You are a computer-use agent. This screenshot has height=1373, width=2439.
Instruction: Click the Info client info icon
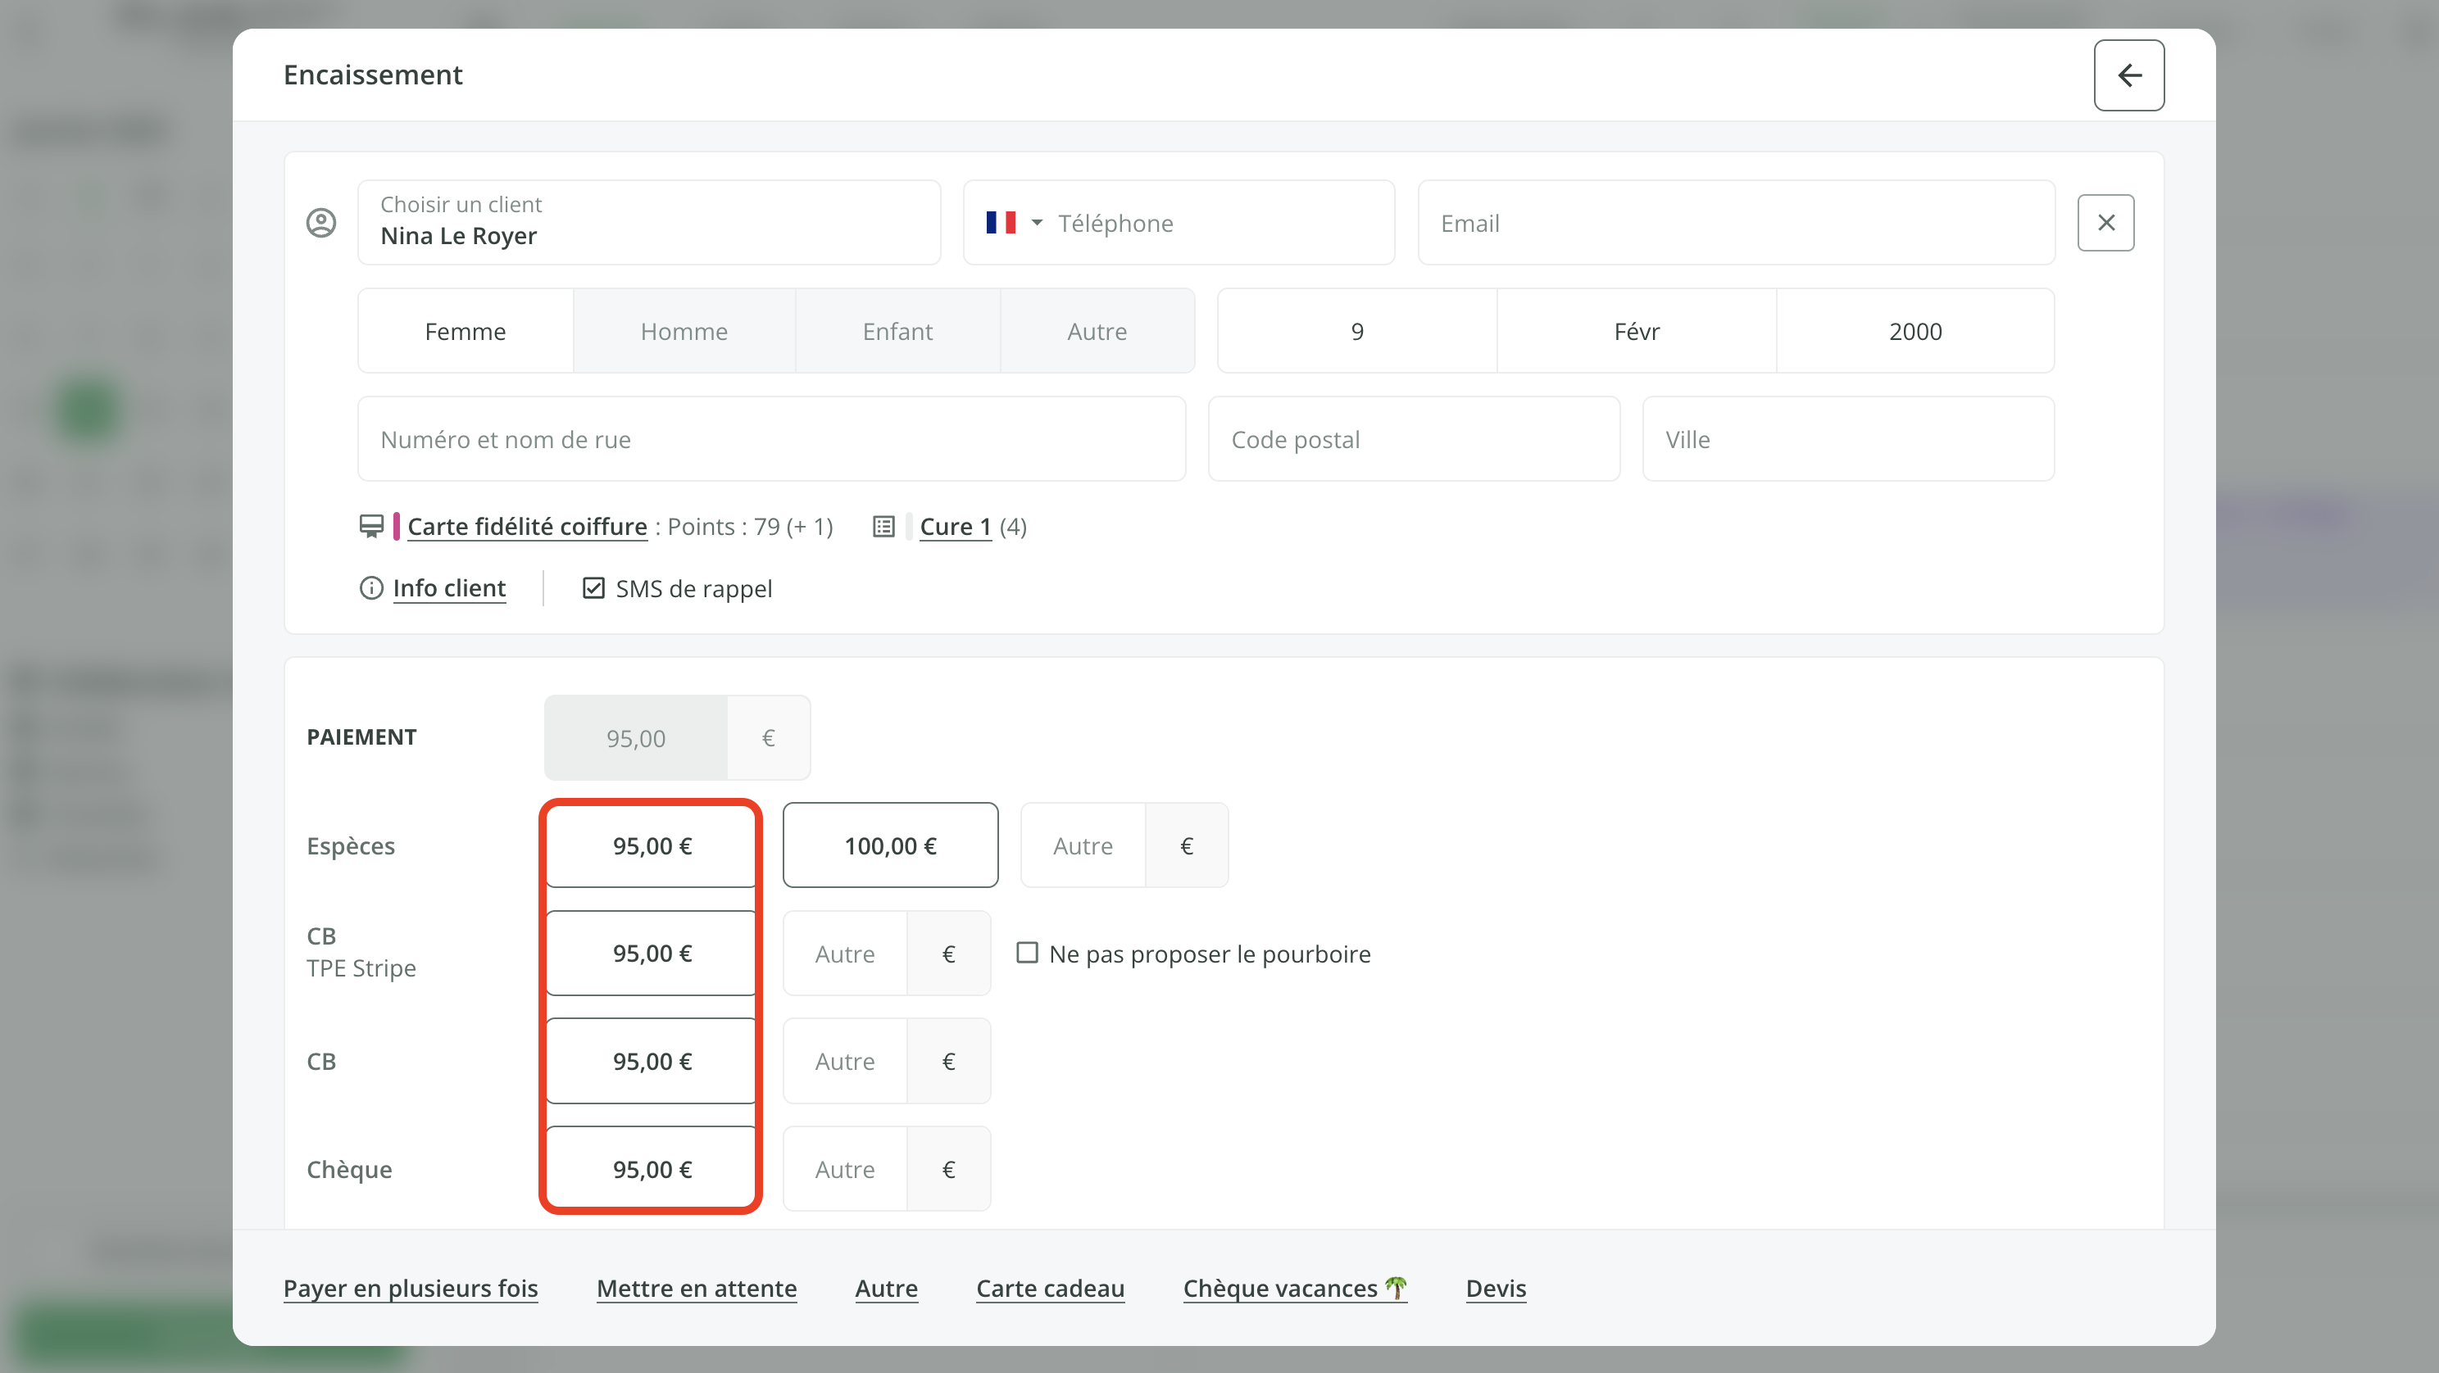click(x=371, y=587)
